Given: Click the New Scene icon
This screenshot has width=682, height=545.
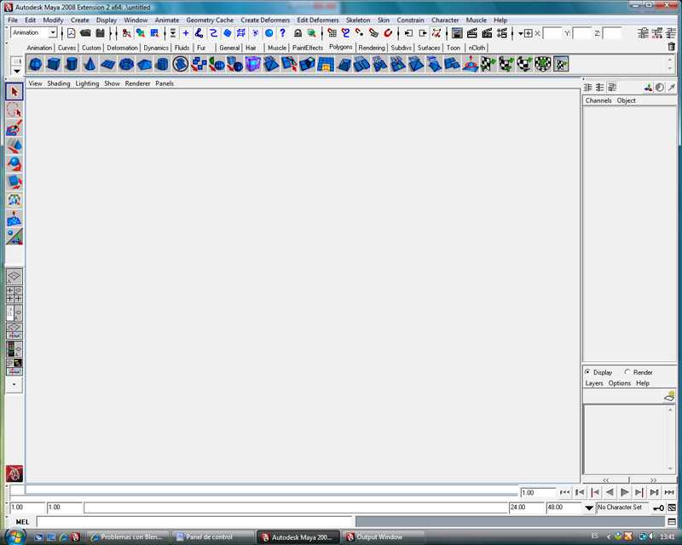Looking at the screenshot, I should [72, 33].
